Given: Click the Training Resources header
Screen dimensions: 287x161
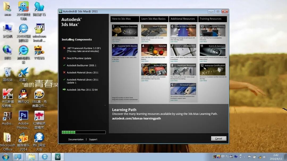Looking at the screenshot, I should coord(213,19).
